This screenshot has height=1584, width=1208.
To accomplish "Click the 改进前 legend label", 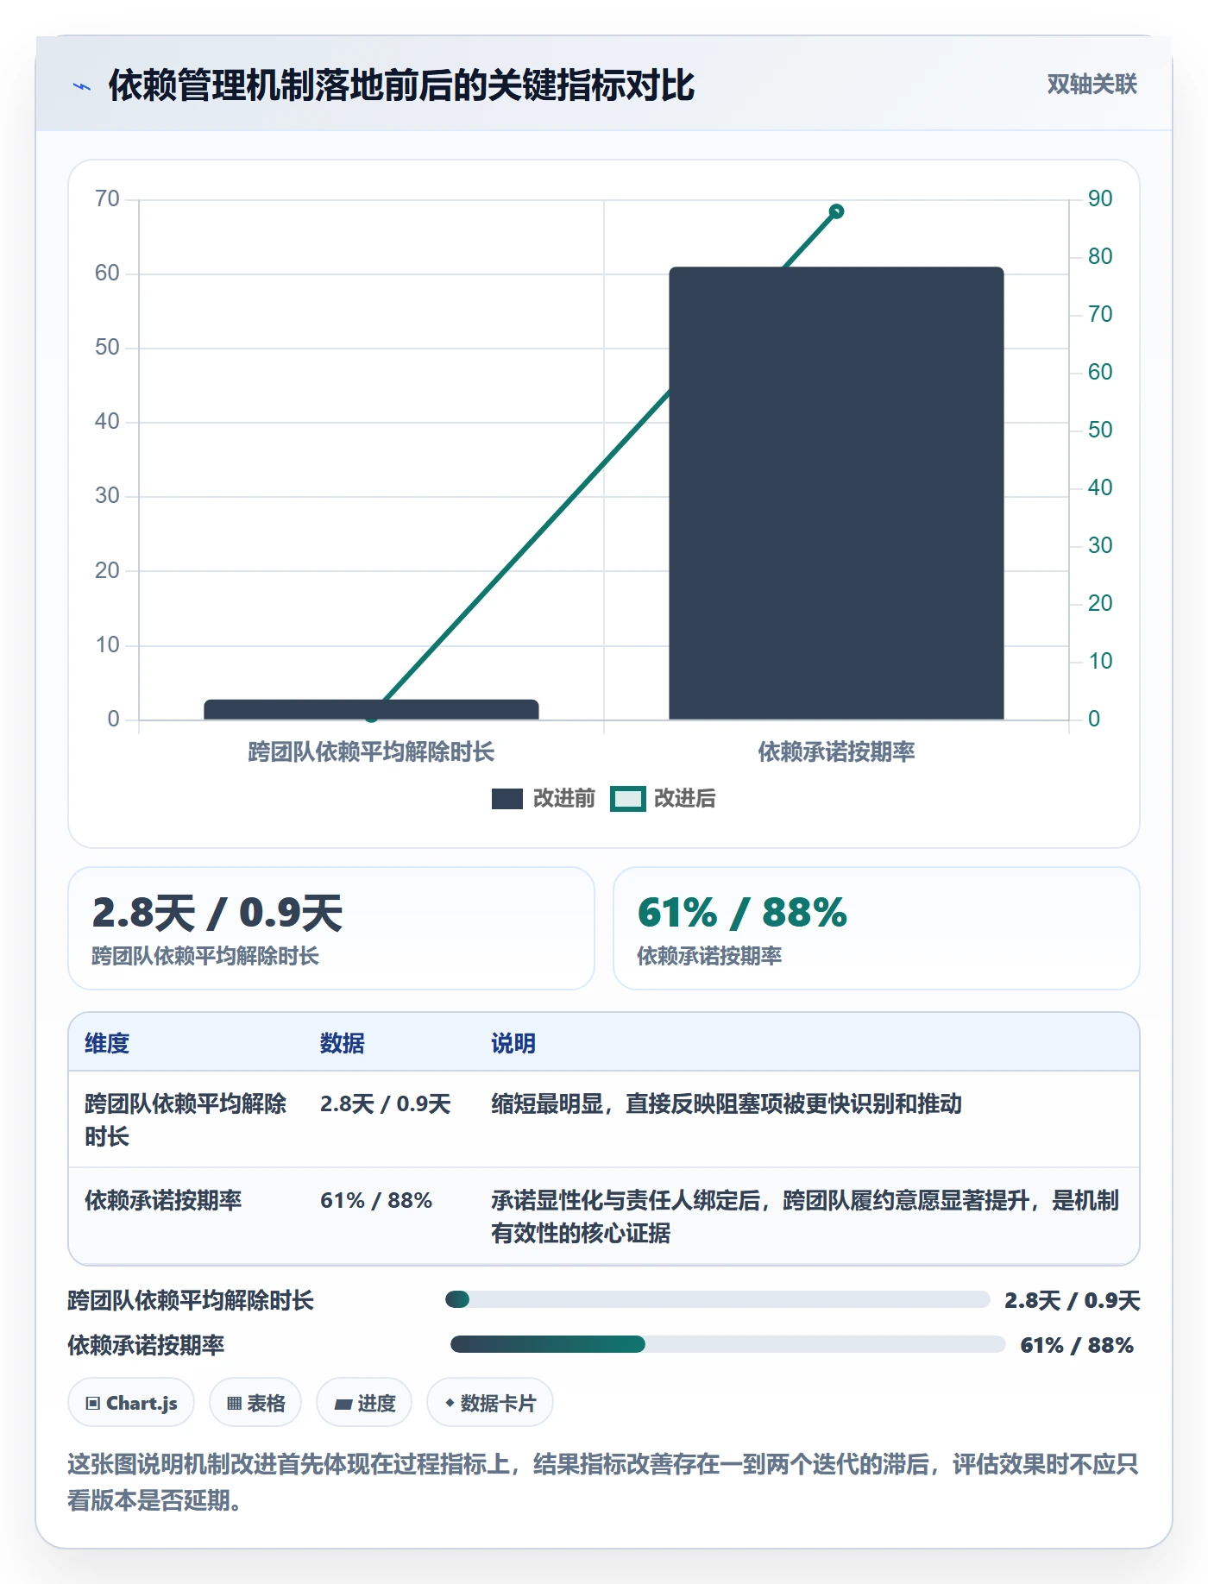I will pos(564,799).
